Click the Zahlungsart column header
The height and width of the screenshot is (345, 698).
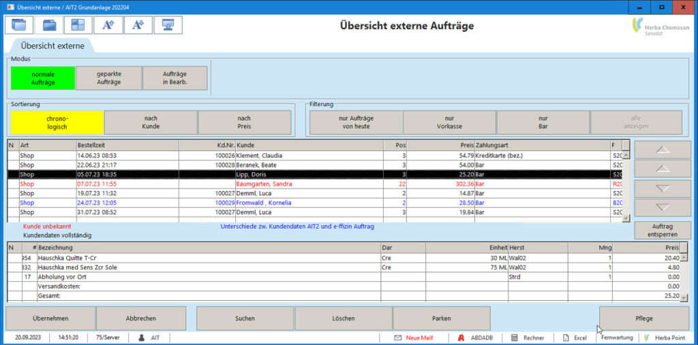543,146
